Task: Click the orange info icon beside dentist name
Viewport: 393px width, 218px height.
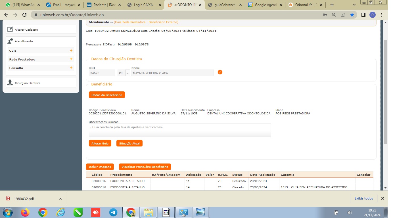Action: click(220, 72)
